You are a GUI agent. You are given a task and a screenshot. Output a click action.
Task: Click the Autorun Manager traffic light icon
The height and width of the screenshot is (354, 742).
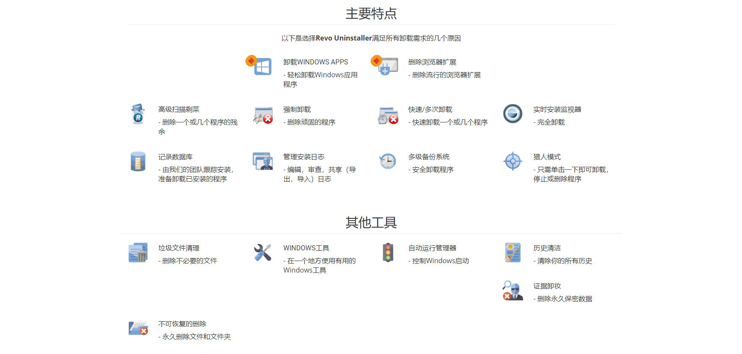(x=388, y=252)
